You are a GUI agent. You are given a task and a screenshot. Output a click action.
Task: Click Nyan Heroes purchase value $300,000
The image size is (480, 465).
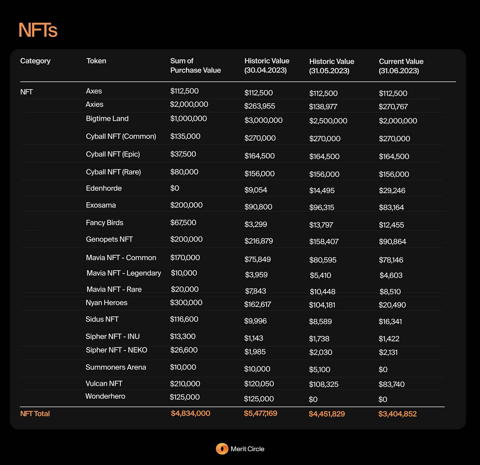coord(186,303)
